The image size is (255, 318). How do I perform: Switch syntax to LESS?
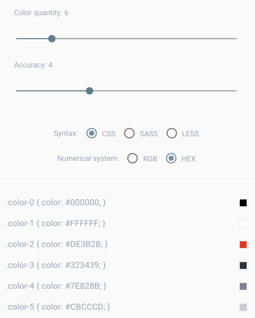click(x=172, y=133)
